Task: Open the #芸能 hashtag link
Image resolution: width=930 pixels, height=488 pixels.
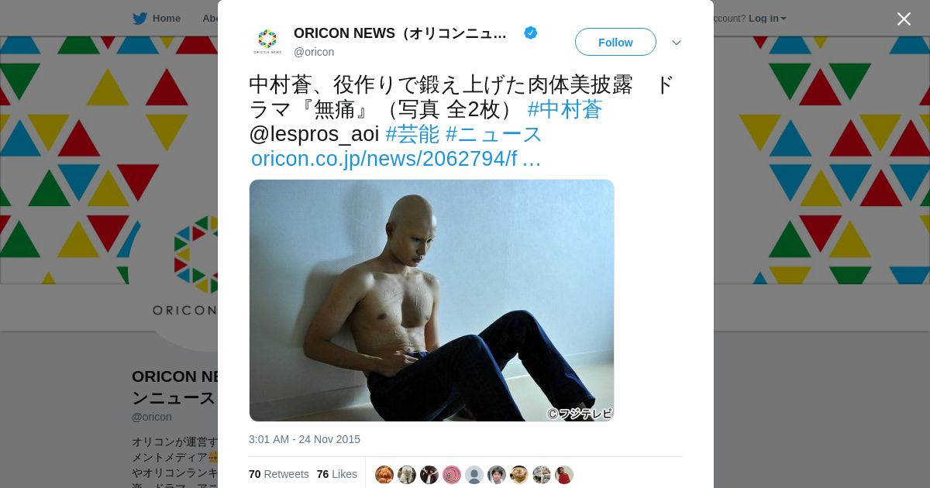Action: click(412, 134)
